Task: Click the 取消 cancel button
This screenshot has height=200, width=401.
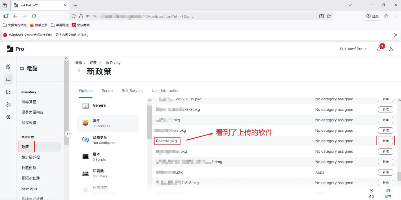Action: coord(371,193)
